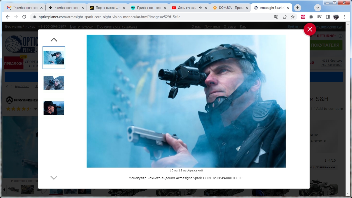Open 'Центр помощи' link in page header

coord(82,26)
